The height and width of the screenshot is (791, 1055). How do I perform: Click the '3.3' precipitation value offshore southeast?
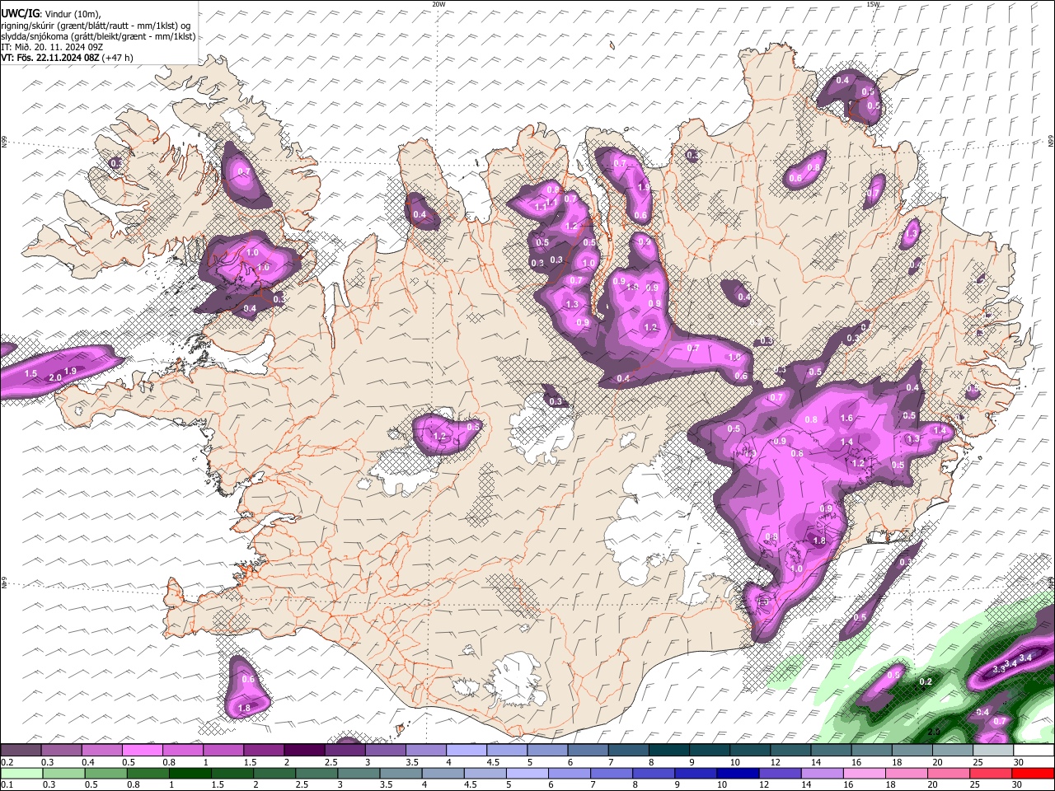(x=1000, y=668)
